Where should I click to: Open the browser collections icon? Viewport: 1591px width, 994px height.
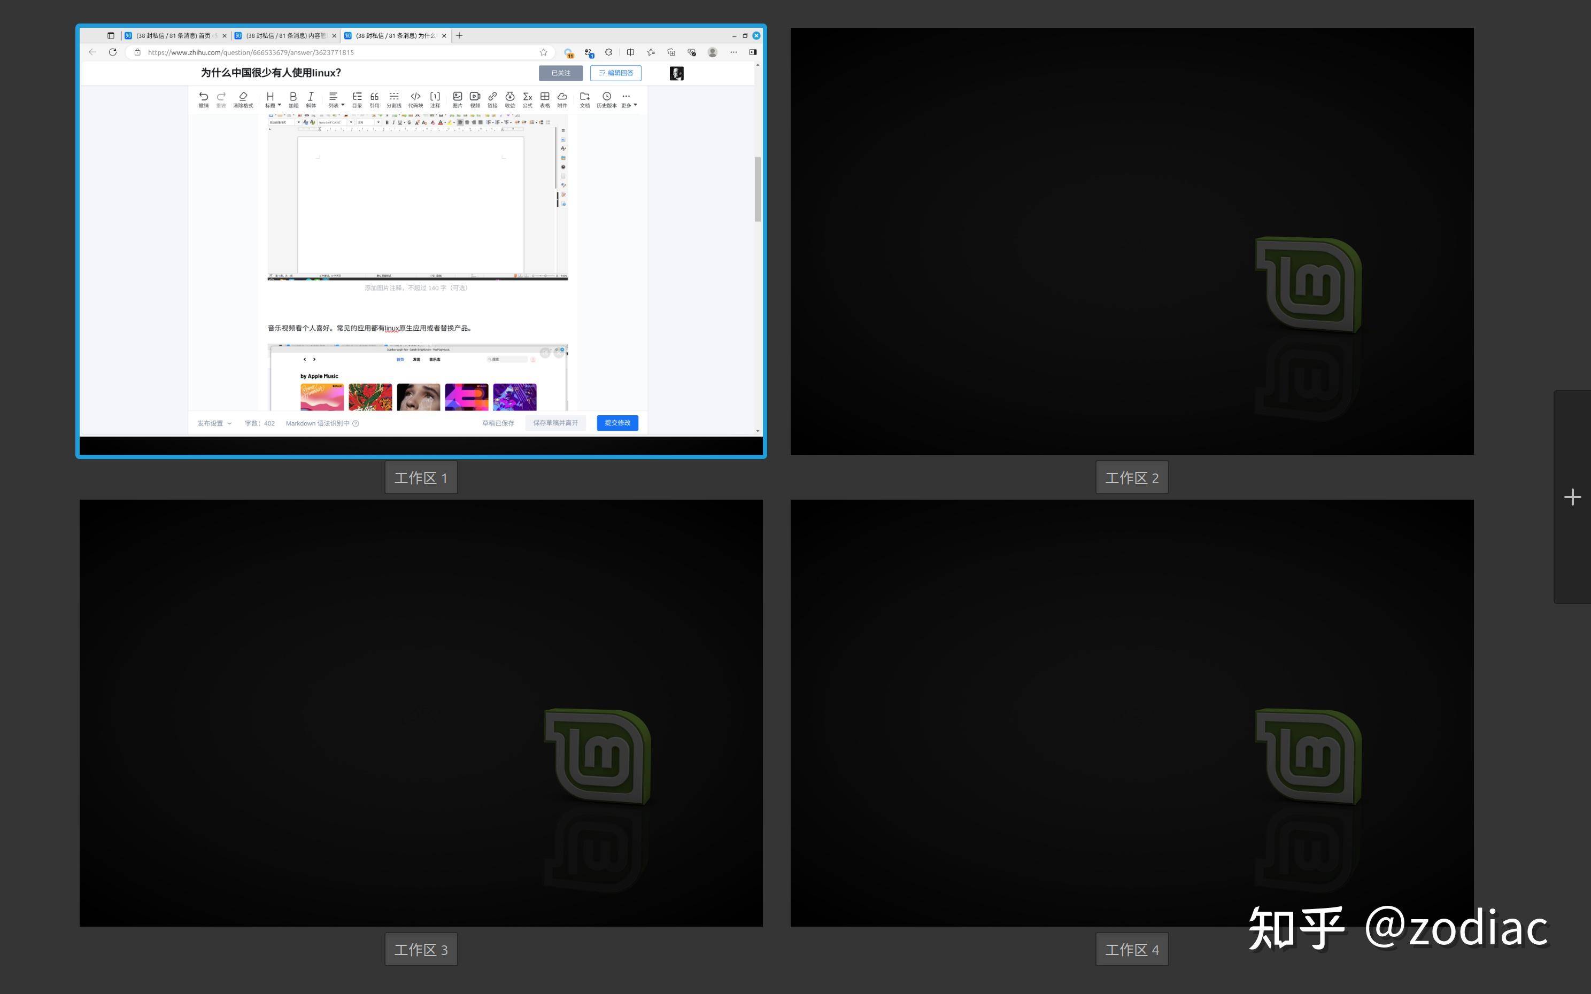pyautogui.click(x=671, y=52)
